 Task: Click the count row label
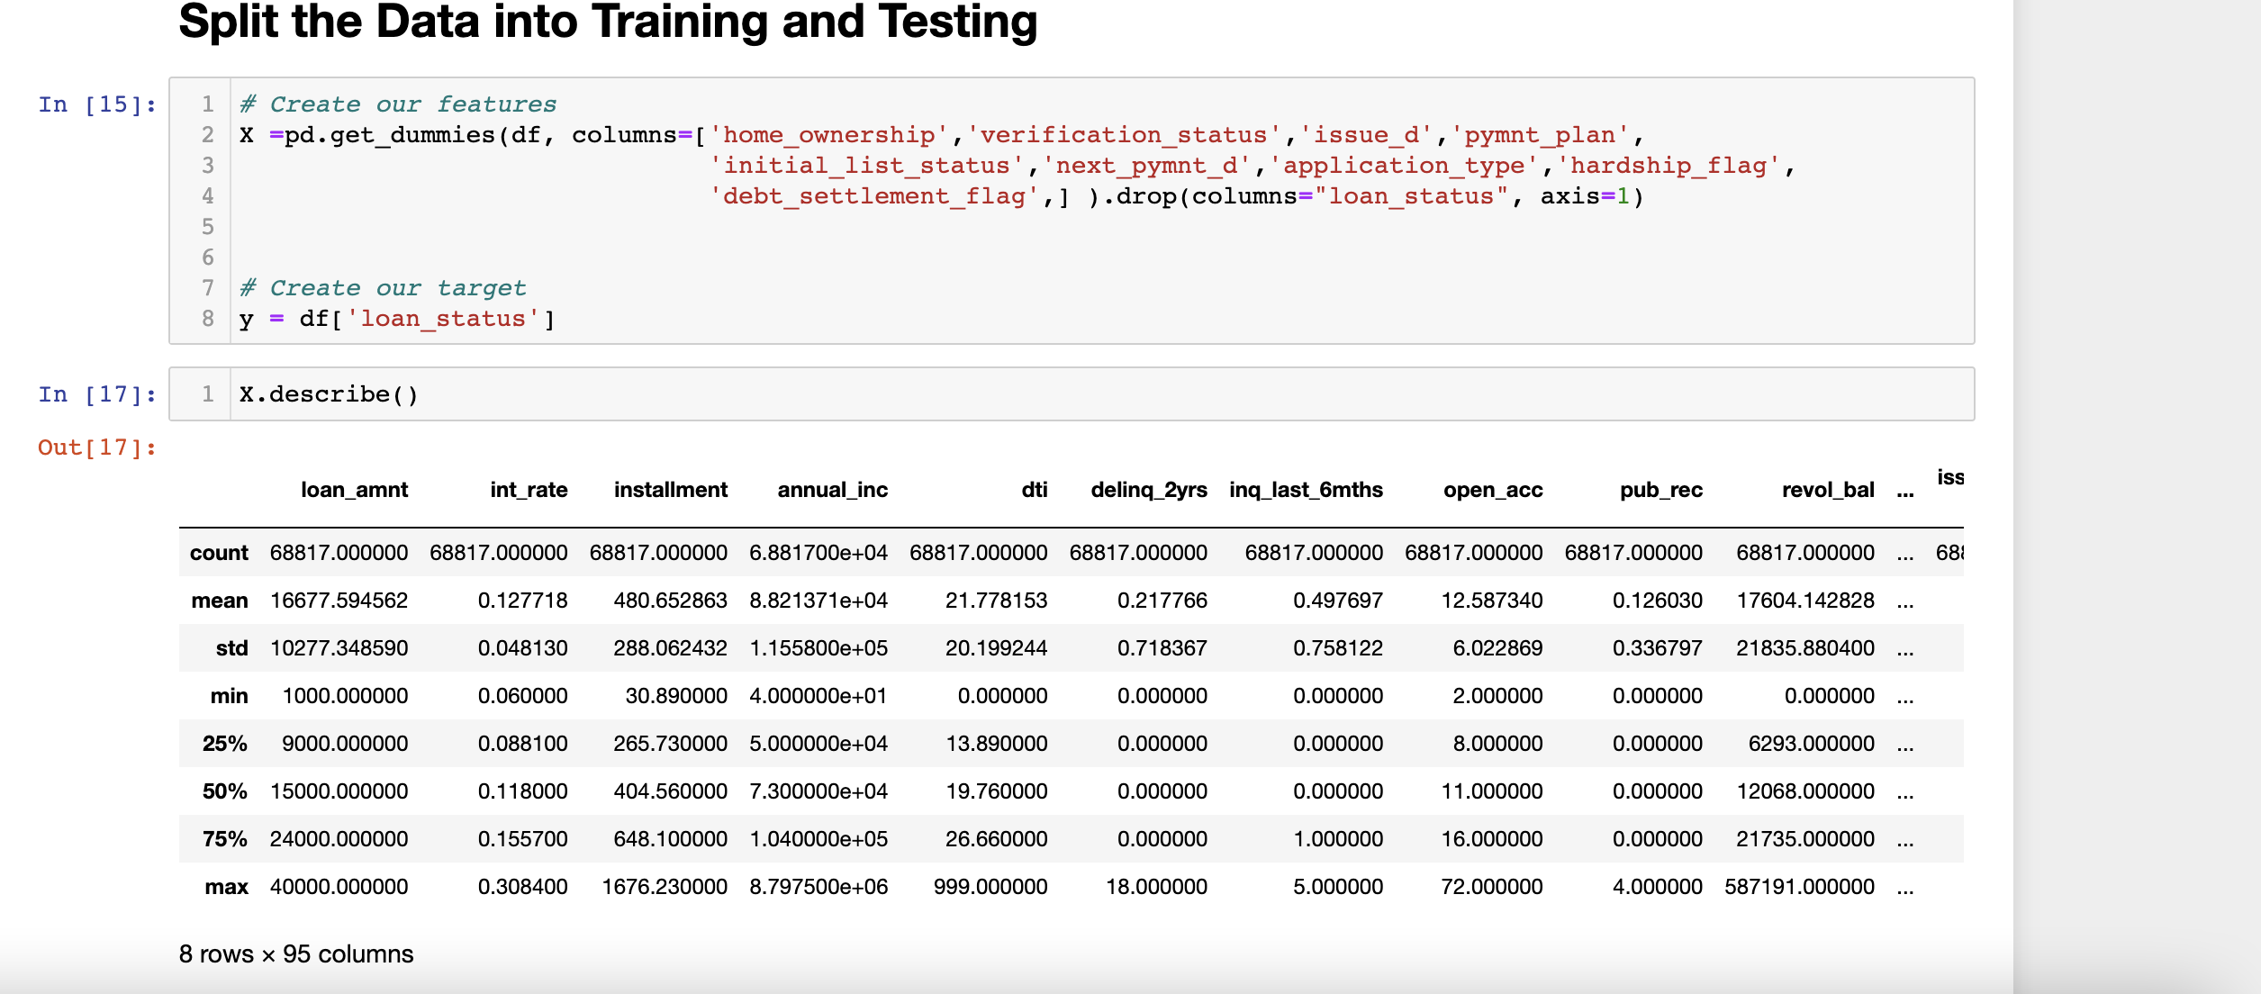221,552
